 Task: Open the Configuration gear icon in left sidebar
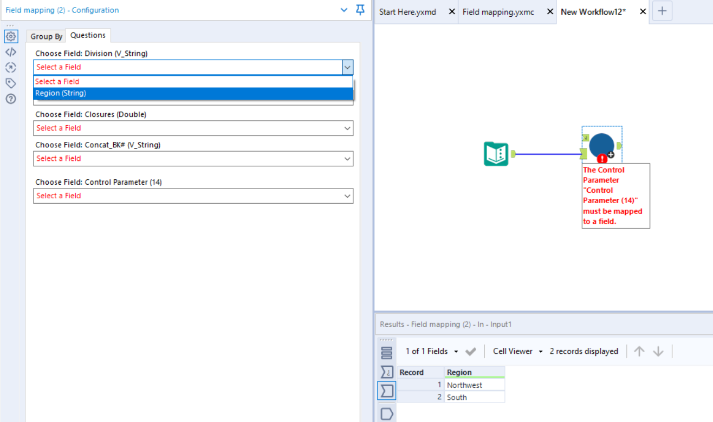tap(11, 36)
